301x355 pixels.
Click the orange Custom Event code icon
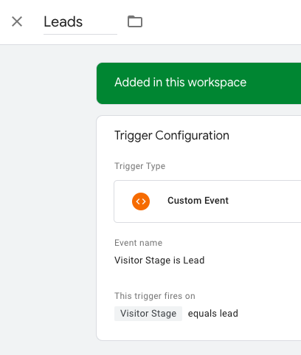(x=141, y=201)
